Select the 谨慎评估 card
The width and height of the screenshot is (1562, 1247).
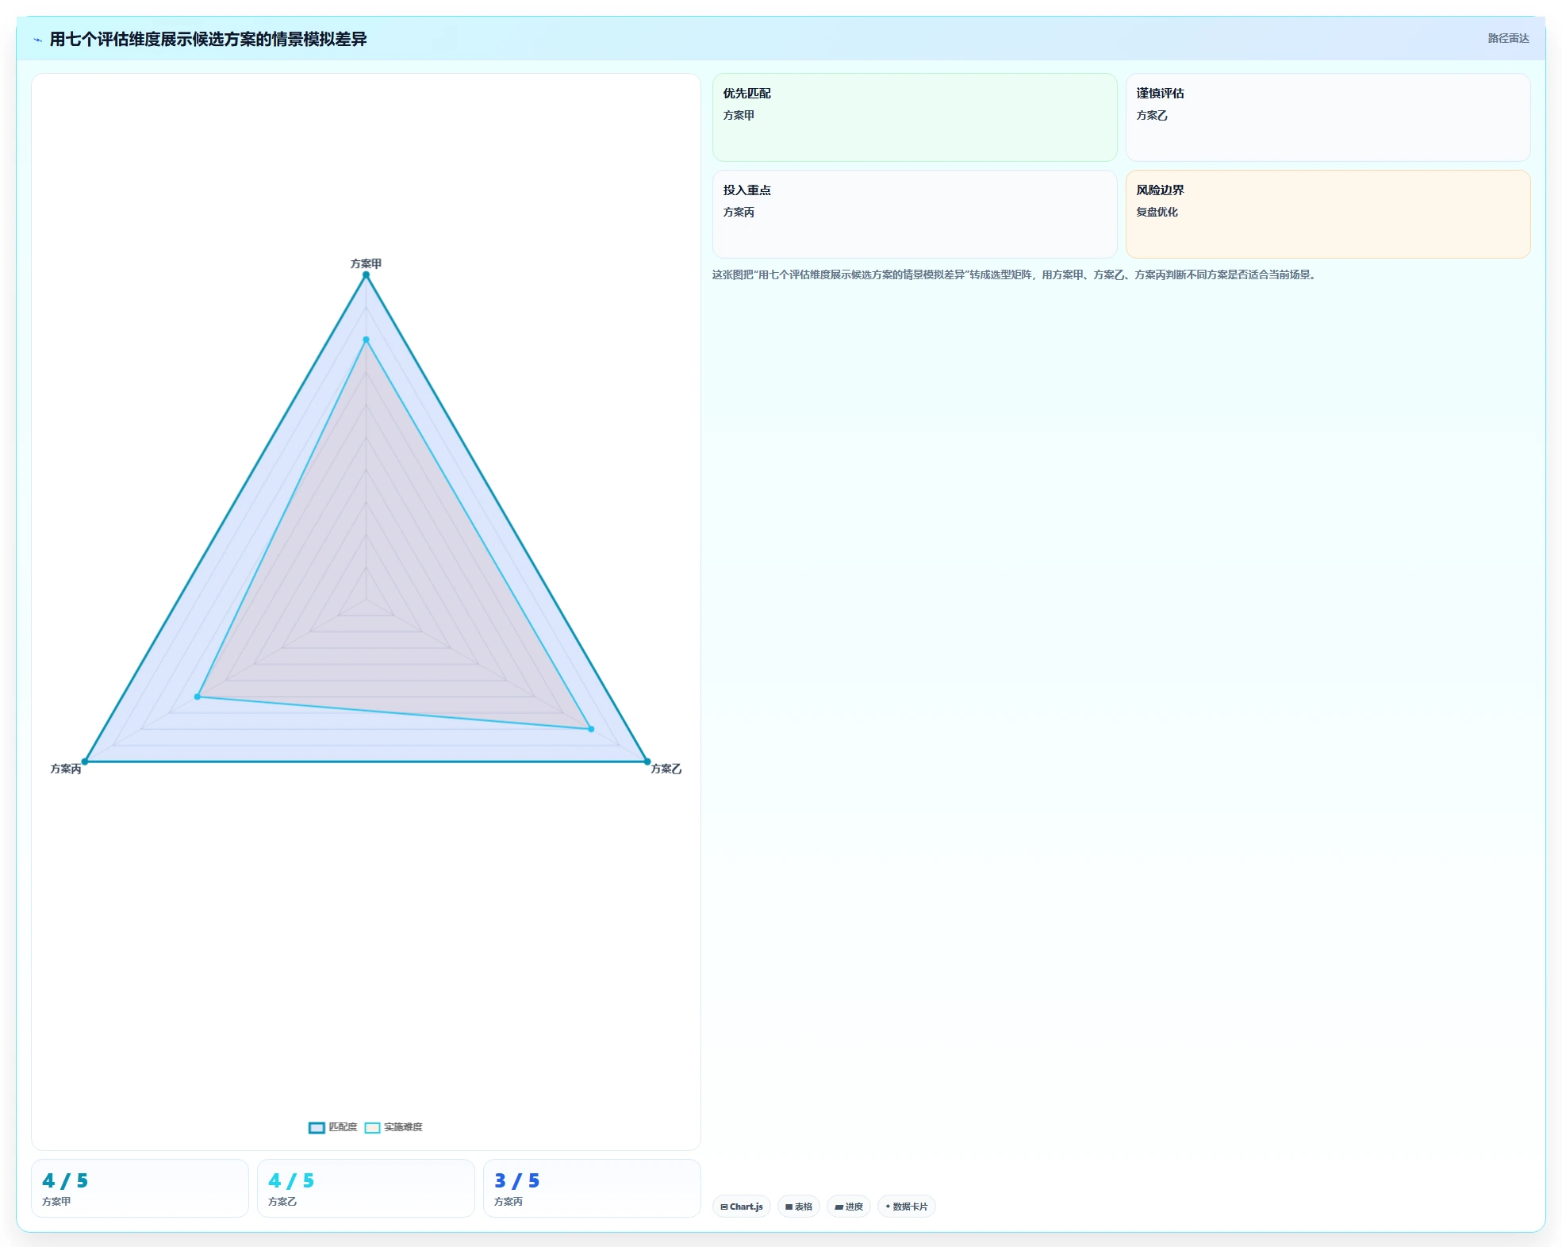click(x=1328, y=117)
